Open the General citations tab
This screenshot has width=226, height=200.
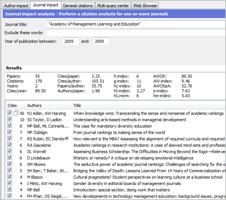point(78,6)
